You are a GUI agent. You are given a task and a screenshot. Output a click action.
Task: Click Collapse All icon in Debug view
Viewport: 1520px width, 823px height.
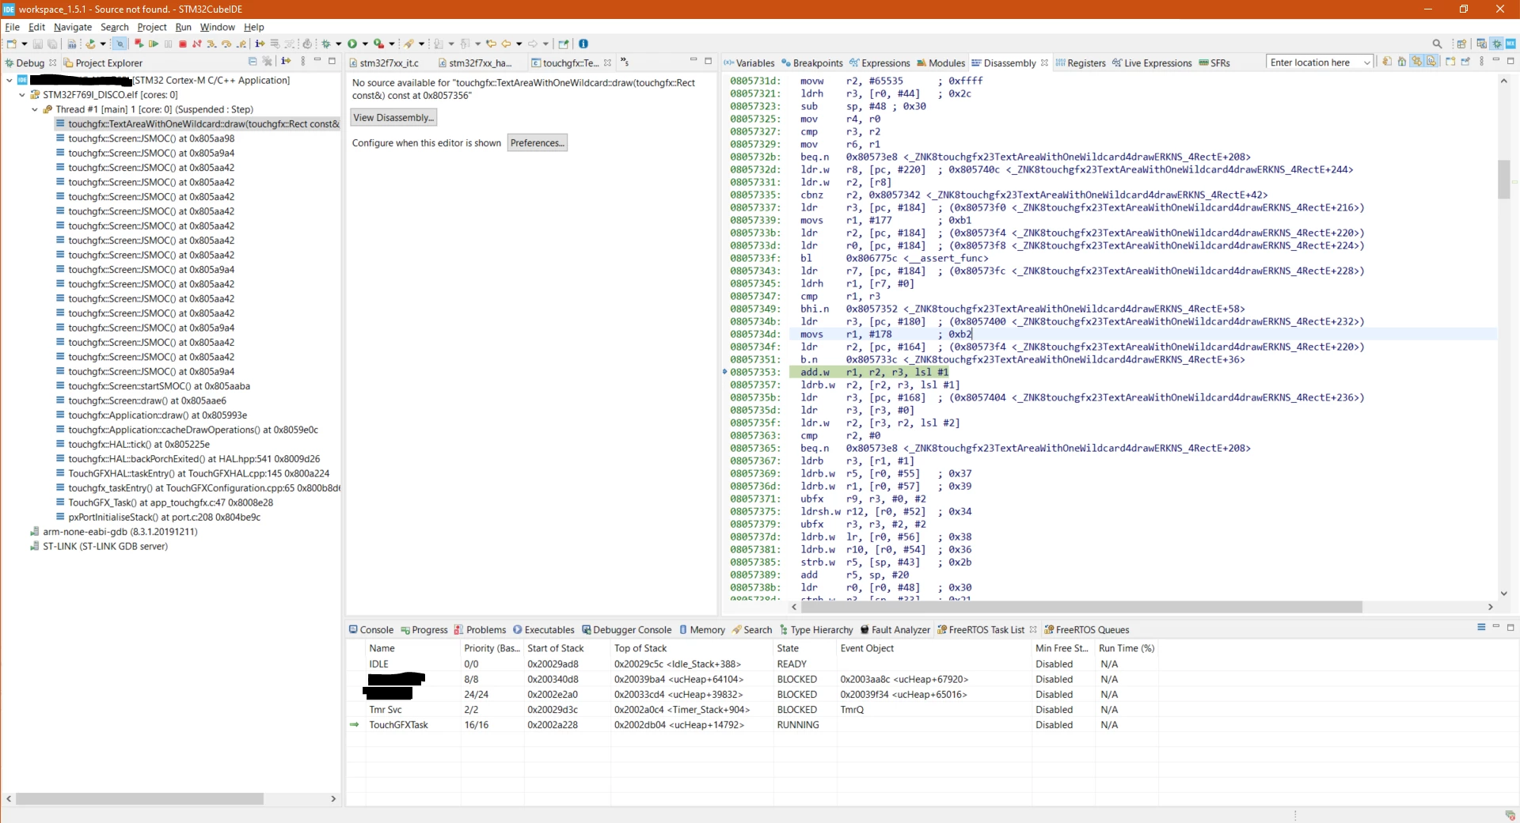(253, 62)
